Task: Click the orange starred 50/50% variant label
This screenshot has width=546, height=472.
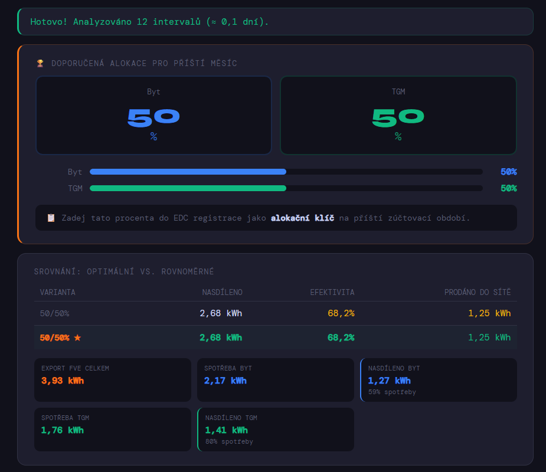Action: pos(54,337)
